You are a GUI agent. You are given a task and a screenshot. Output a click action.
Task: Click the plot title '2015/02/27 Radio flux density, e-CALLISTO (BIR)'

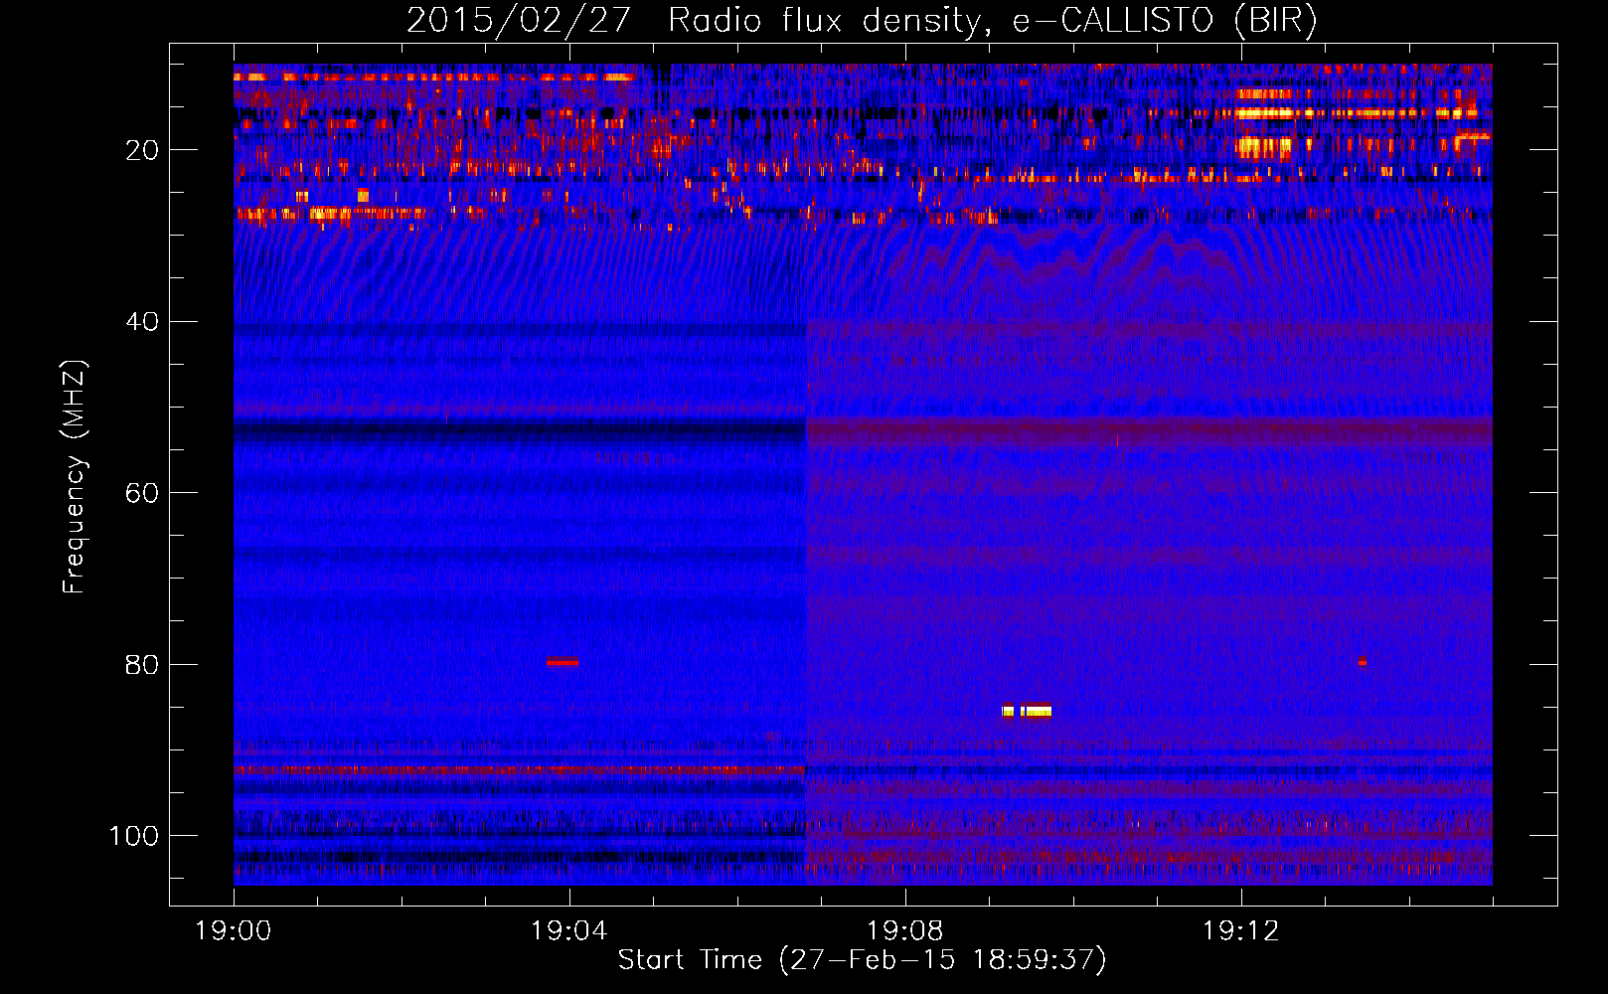pyautogui.click(x=862, y=20)
